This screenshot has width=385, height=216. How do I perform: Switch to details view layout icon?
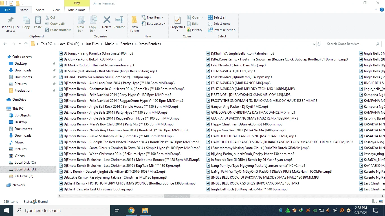click(375, 201)
